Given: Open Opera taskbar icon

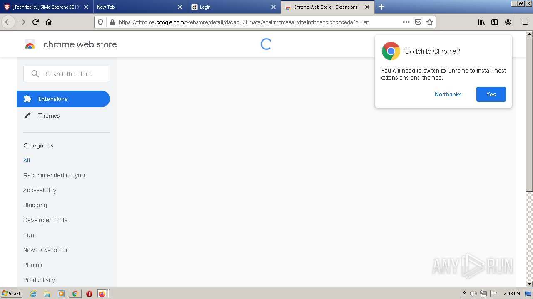Looking at the screenshot, I should (89, 294).
